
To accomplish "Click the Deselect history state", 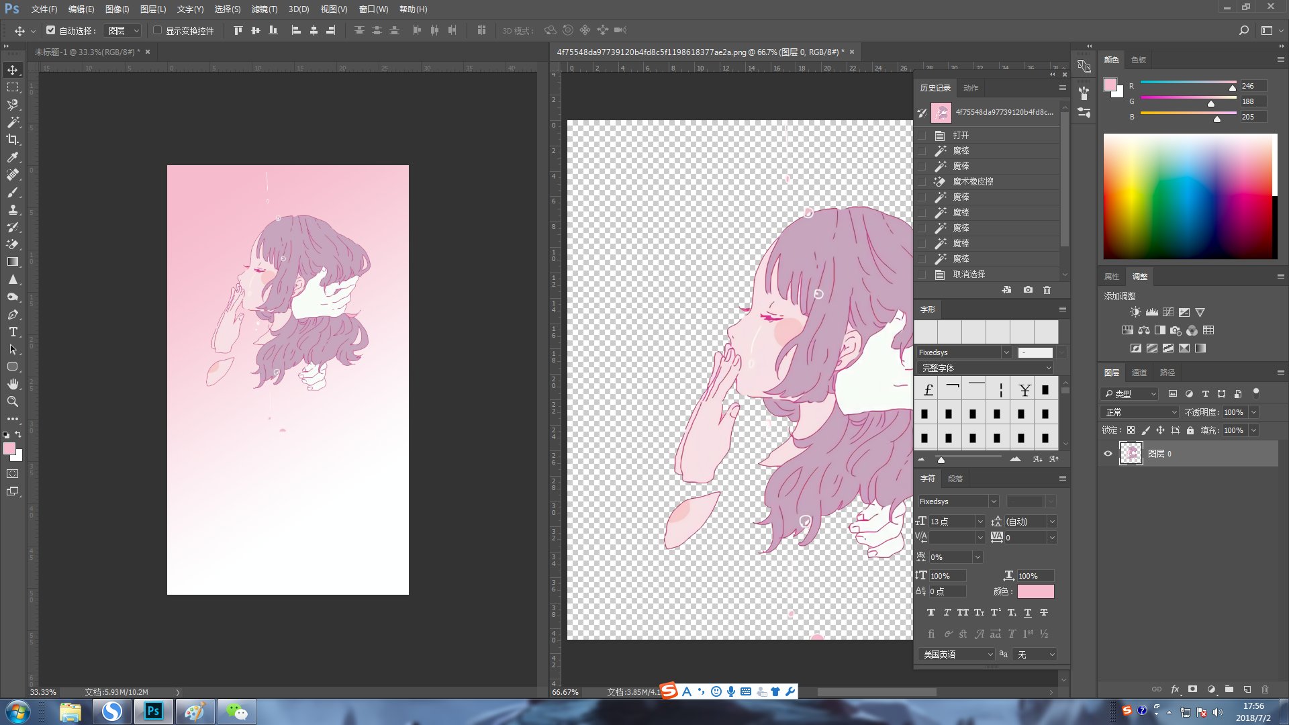I will (969, 274).
